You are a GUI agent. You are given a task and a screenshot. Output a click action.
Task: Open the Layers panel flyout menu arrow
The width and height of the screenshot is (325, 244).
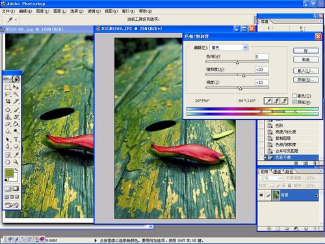320,171
